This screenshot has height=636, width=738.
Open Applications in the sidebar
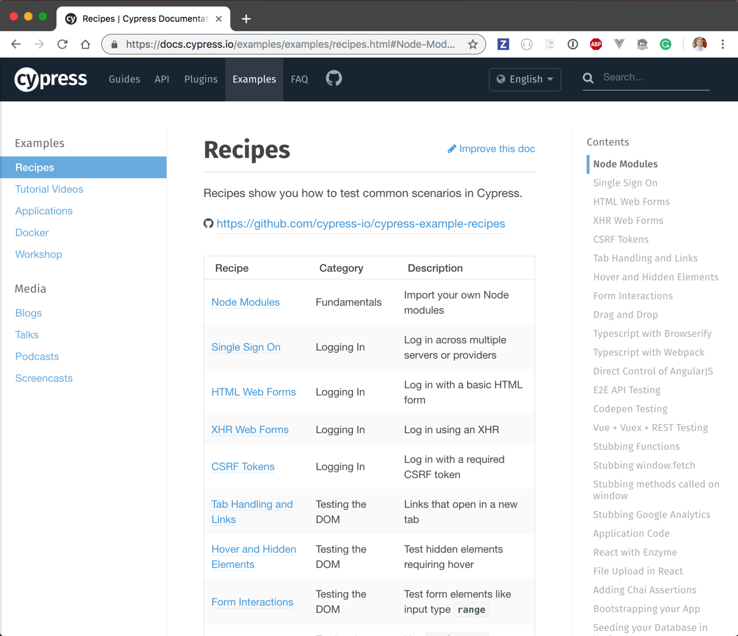44,211
